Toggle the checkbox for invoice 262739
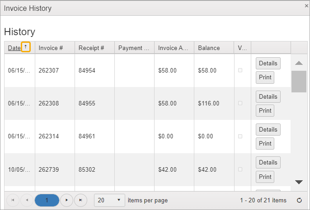The width and height of the screenshot is (310, 210). point(240,169)
